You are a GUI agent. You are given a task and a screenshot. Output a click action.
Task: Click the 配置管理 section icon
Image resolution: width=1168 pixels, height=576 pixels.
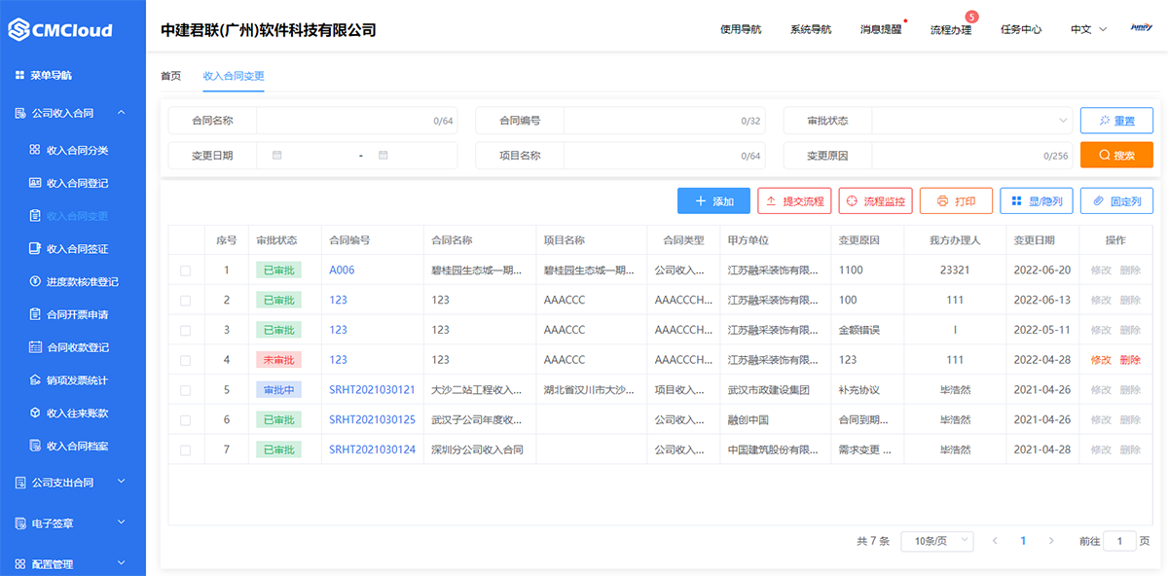tap(20, 563)
